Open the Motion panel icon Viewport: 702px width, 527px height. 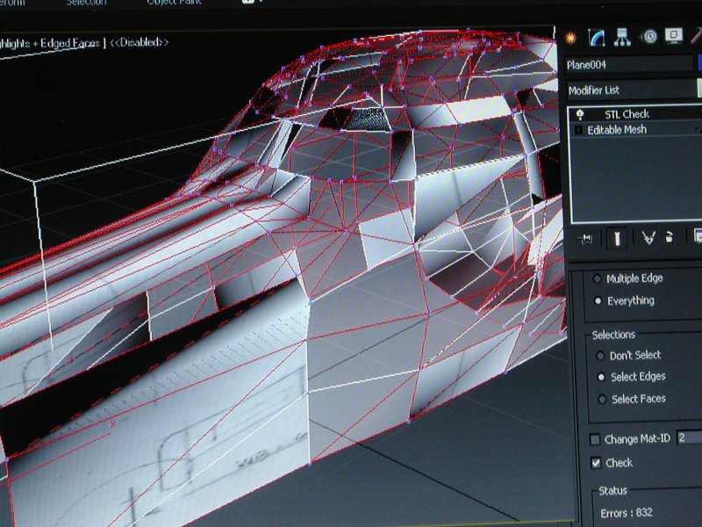pos(648,37)
